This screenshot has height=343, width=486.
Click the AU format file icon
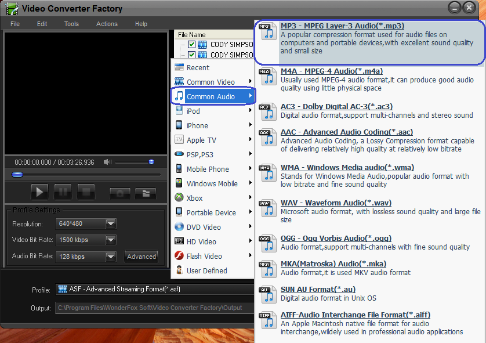(x=268, y=295)
